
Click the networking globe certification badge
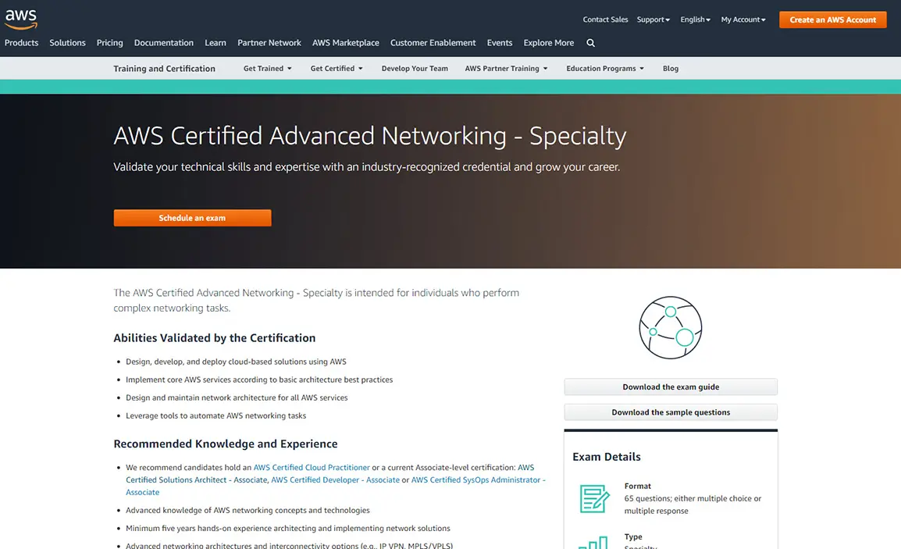tap(671, 328)
